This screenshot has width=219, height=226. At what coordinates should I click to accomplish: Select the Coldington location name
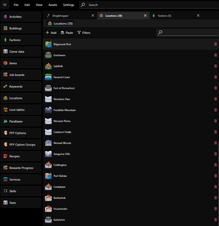point(60,165)
